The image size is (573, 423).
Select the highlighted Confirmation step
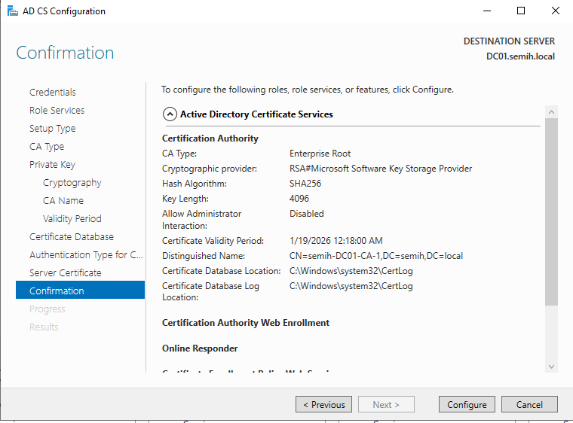57,291
